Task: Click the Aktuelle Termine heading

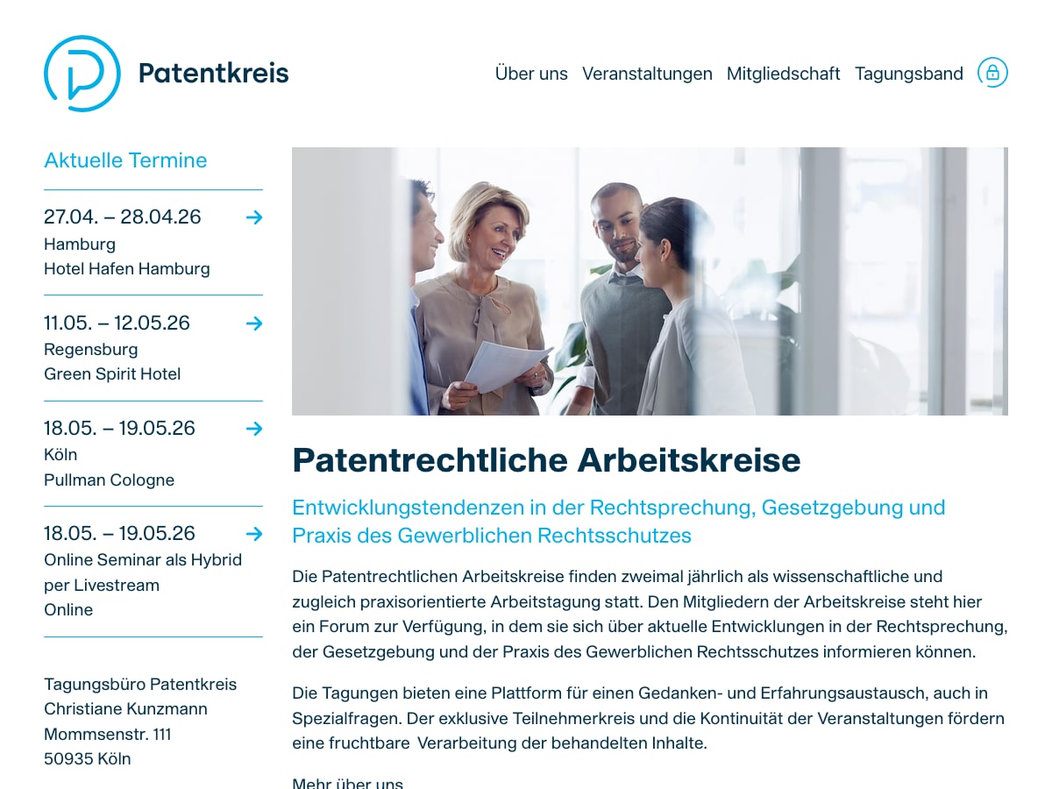Action: (x=125, y=160)
